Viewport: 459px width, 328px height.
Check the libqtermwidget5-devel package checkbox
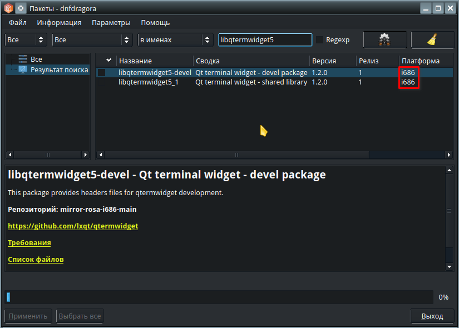[102, 72]
